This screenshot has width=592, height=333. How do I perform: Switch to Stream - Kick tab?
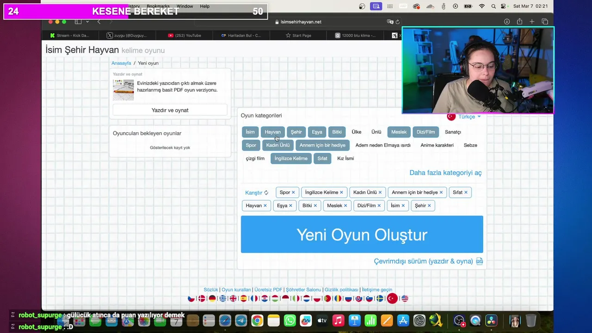(69, 35)
